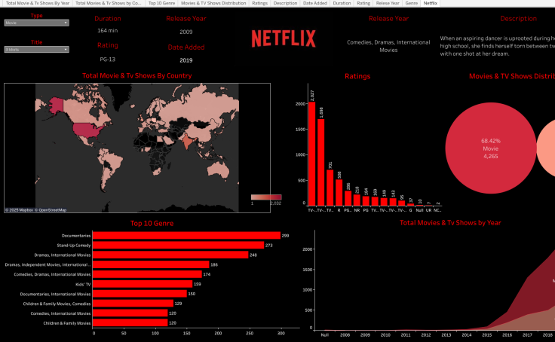Image resolution: width=555 pixels, height=342 pixels.
Task: Go to Total Movie & Tv Shows By Year tab
Action: point(37,3)
